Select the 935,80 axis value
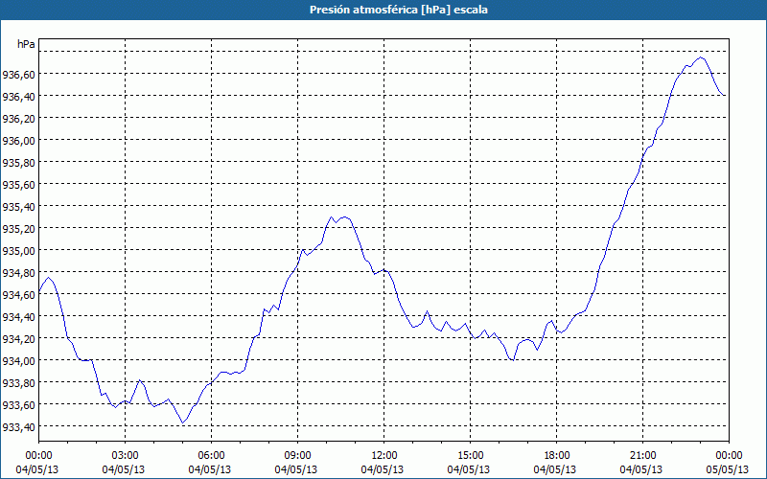 (18, 162)
